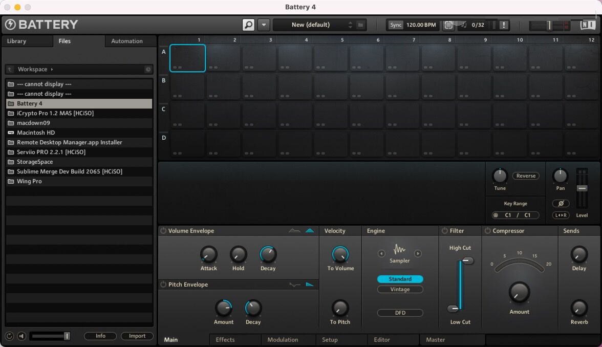
Task: Toggle Pitch Envelope power button
Action: pyautogui.click(x=163, y=285)
